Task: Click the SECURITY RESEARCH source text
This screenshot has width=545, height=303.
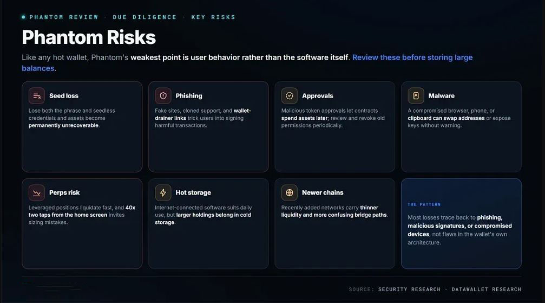Action: click(x=409, y=289)
